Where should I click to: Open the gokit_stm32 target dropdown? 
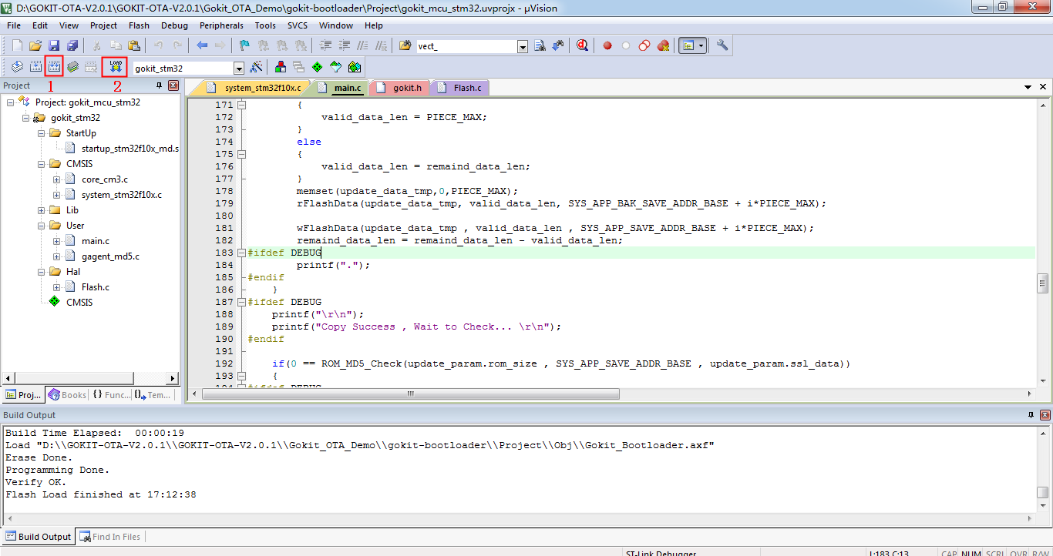[238, 68]
